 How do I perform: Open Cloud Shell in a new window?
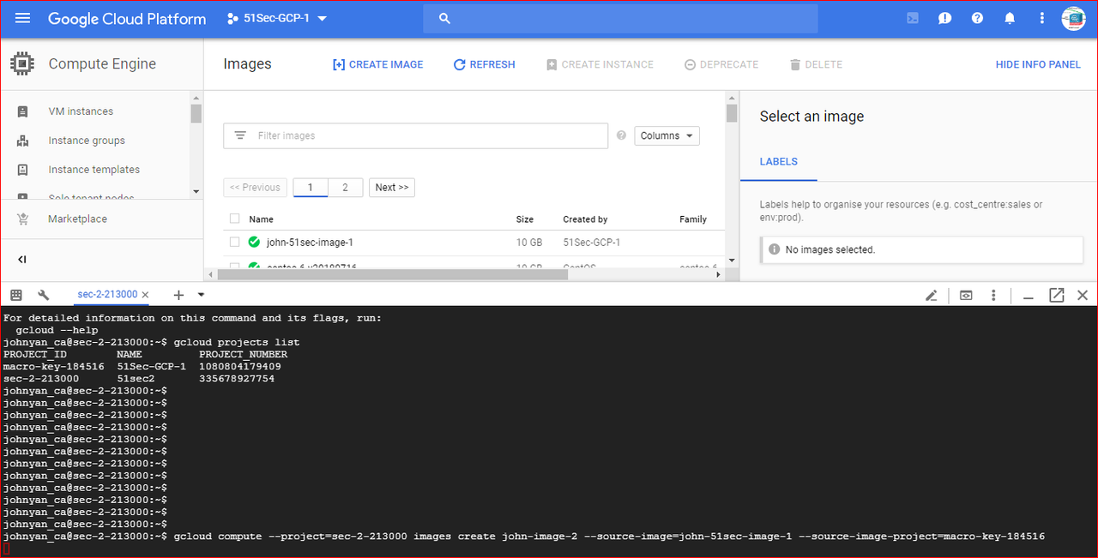pos(1057,295)
